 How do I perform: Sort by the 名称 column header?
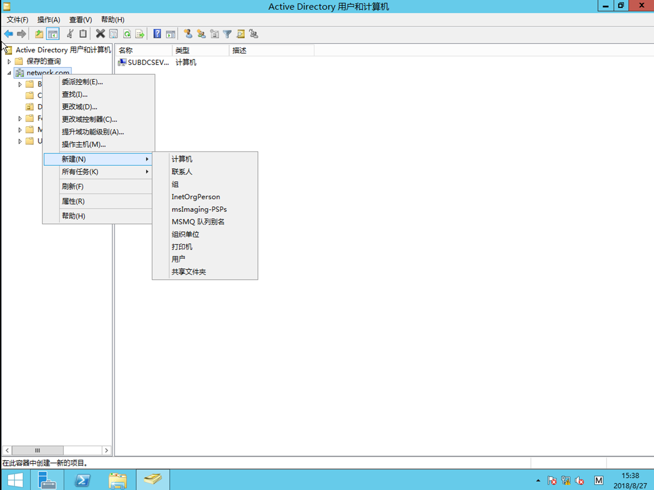[x=144, y=50]
